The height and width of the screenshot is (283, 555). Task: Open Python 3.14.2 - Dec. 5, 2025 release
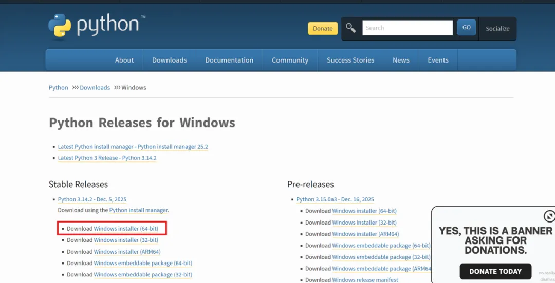(92, 199)
